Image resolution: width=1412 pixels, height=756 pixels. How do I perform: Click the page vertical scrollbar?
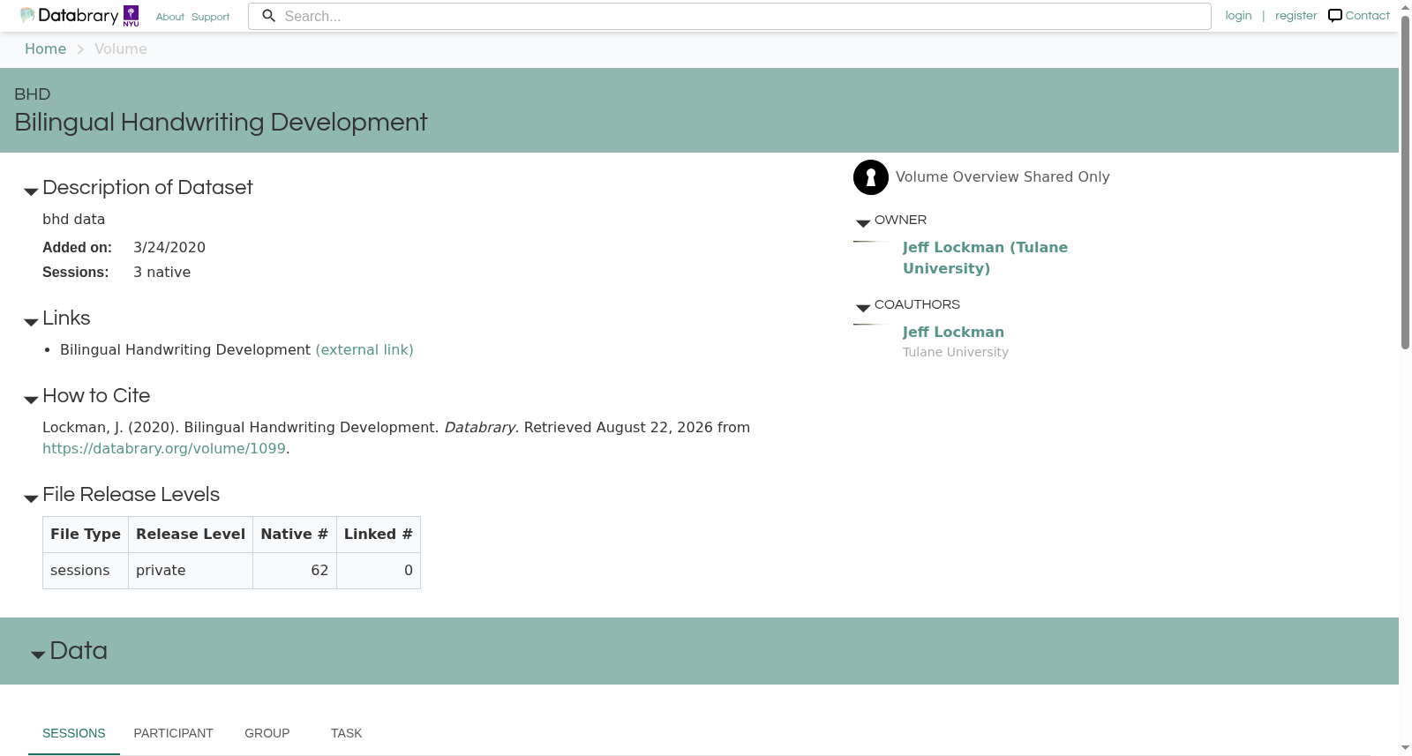(1405, 183)
